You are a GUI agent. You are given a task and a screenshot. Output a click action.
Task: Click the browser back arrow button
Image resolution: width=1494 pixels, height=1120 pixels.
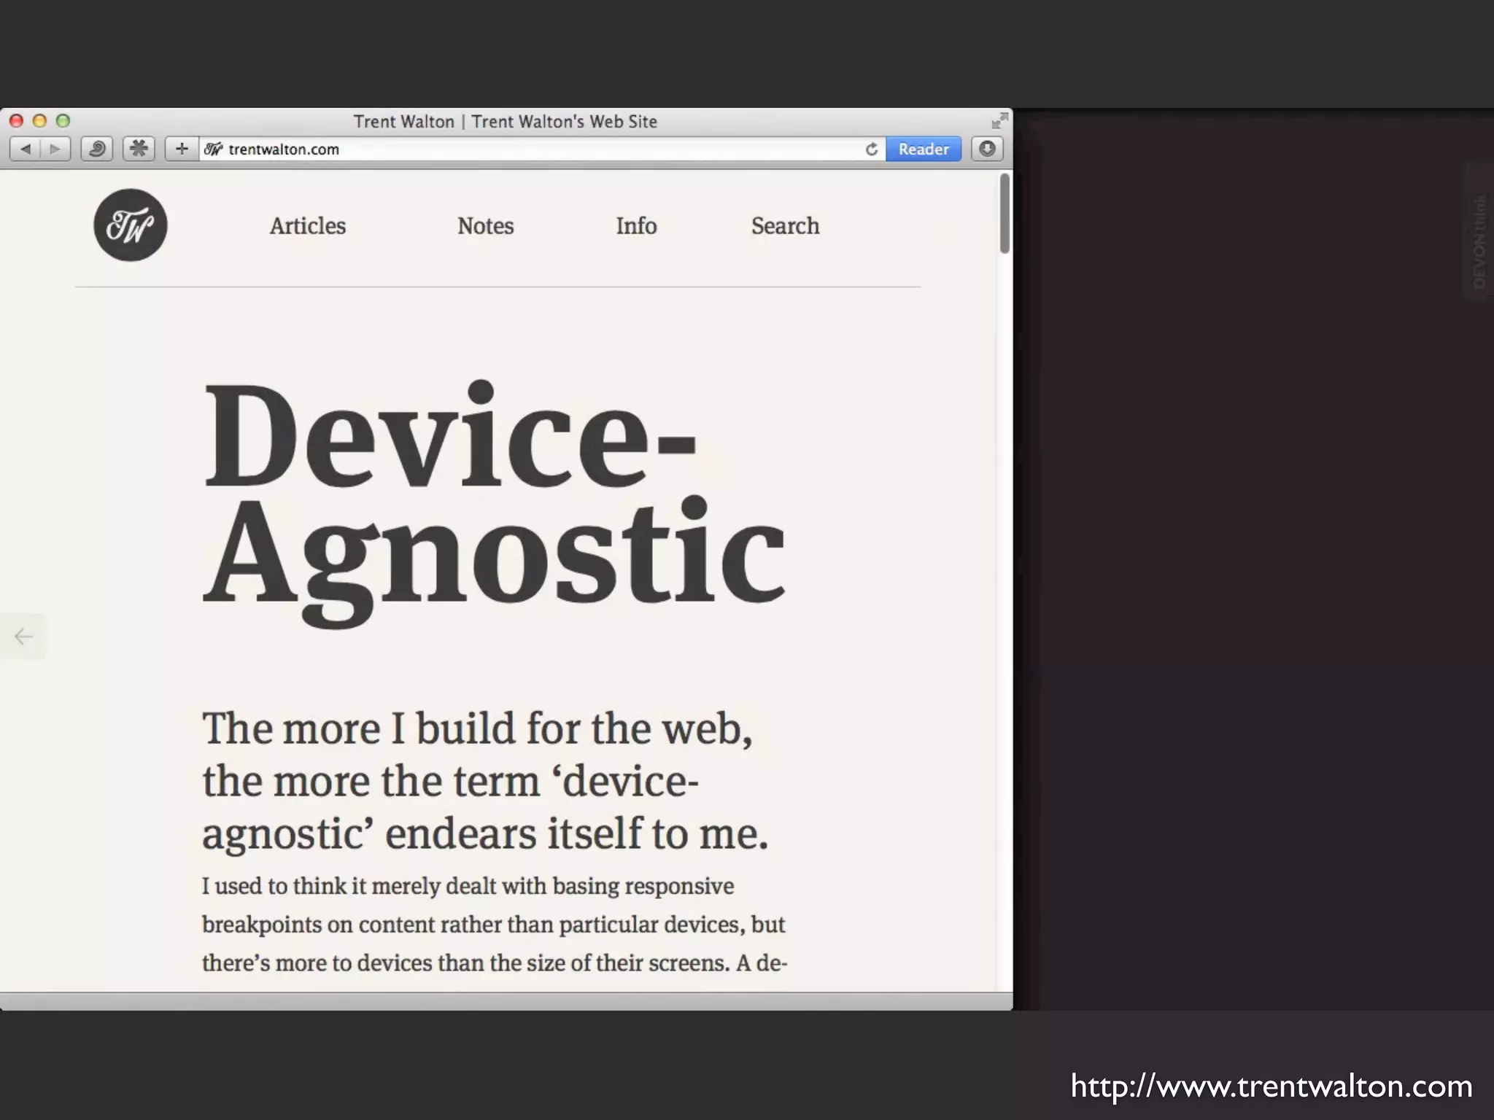pos(26,149)
